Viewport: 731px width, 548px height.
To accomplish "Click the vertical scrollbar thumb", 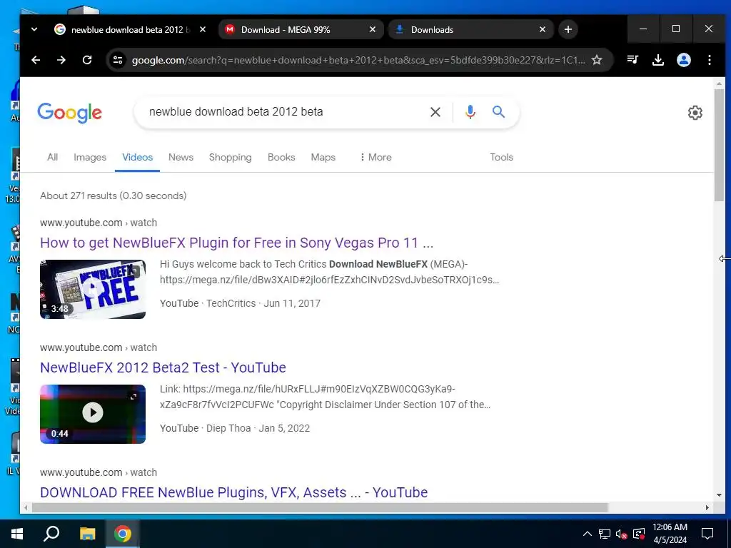I will (719, 144).
